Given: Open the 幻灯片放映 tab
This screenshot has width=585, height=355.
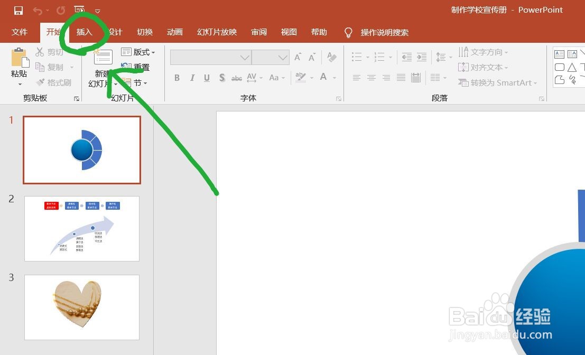Looking at the screenshot, I should (217, 32).
